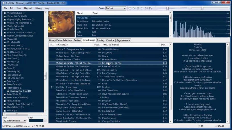Click the foobar2000 title bar app icon
The width and height of the screenshot is (232, 130).
click(x=3, y=3)
